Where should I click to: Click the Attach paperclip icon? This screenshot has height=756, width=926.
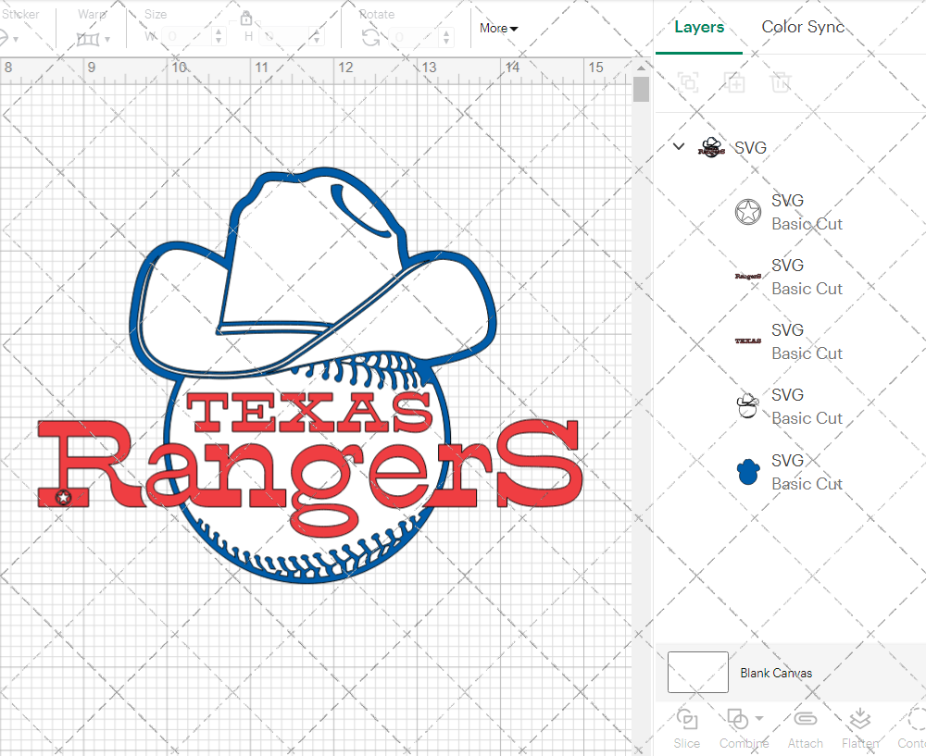pyautogui.click(x=805, y=720)
